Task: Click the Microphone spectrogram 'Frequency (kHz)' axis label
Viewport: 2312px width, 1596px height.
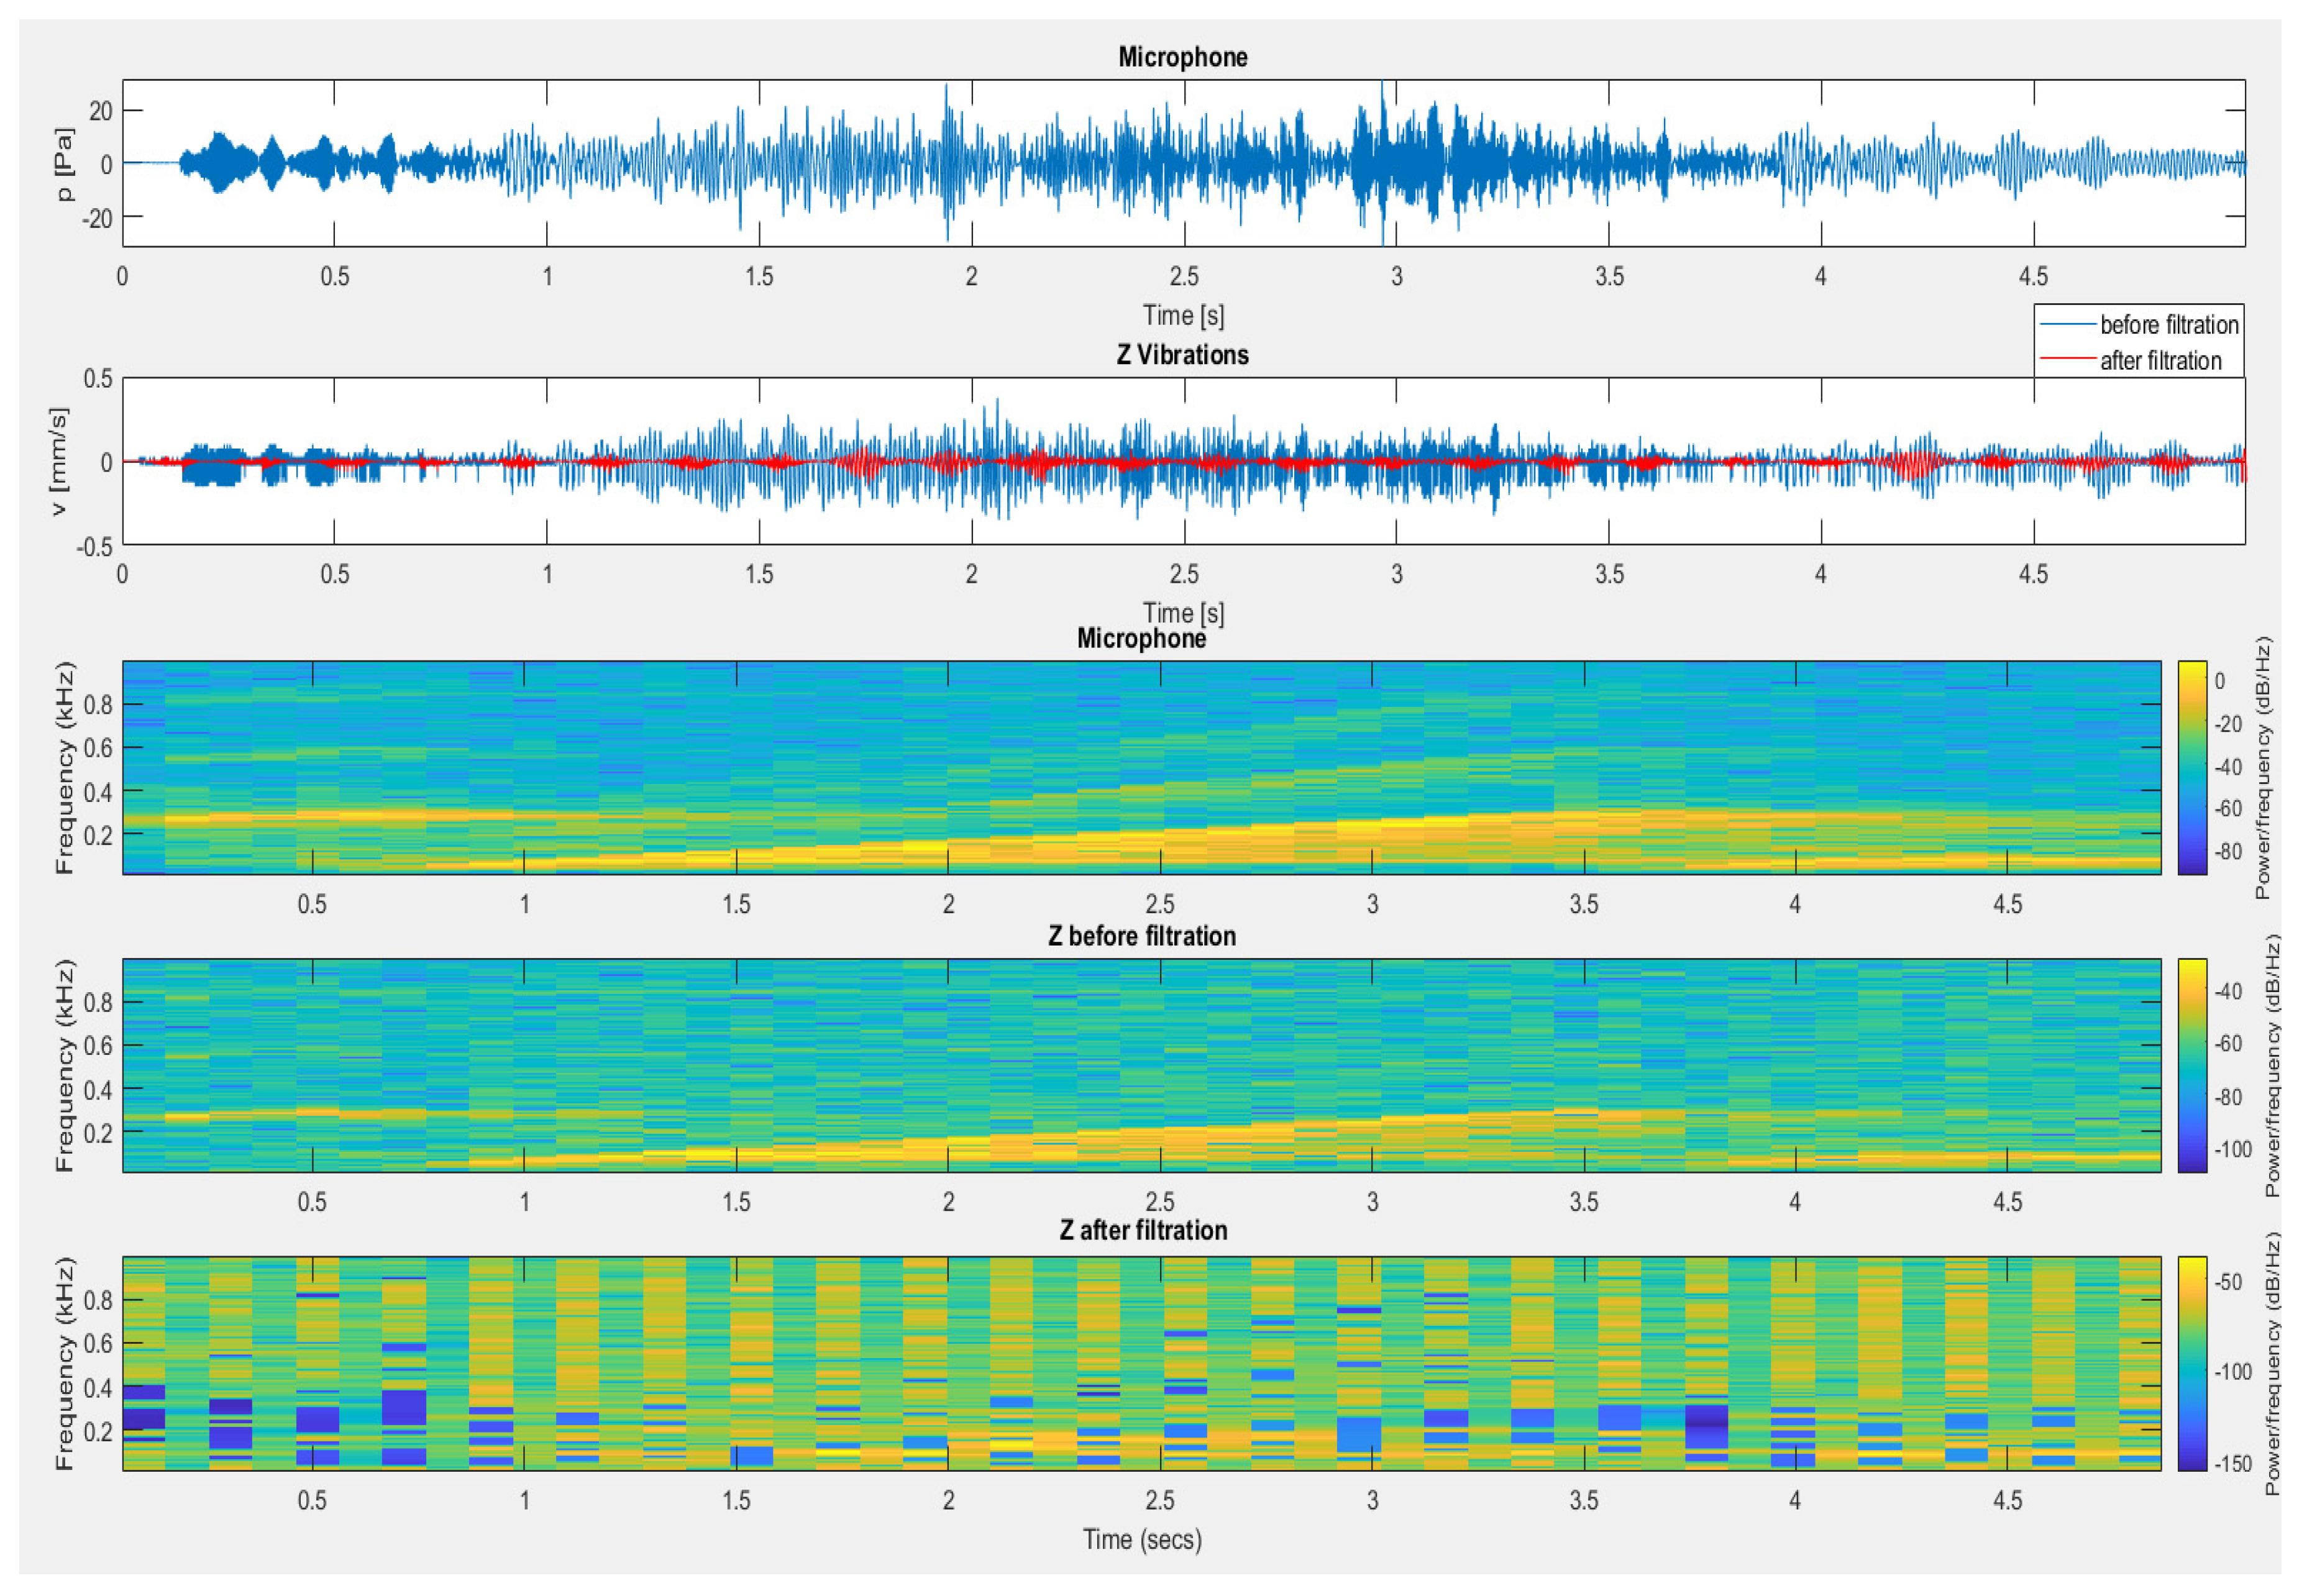Action: pos(64,768)
